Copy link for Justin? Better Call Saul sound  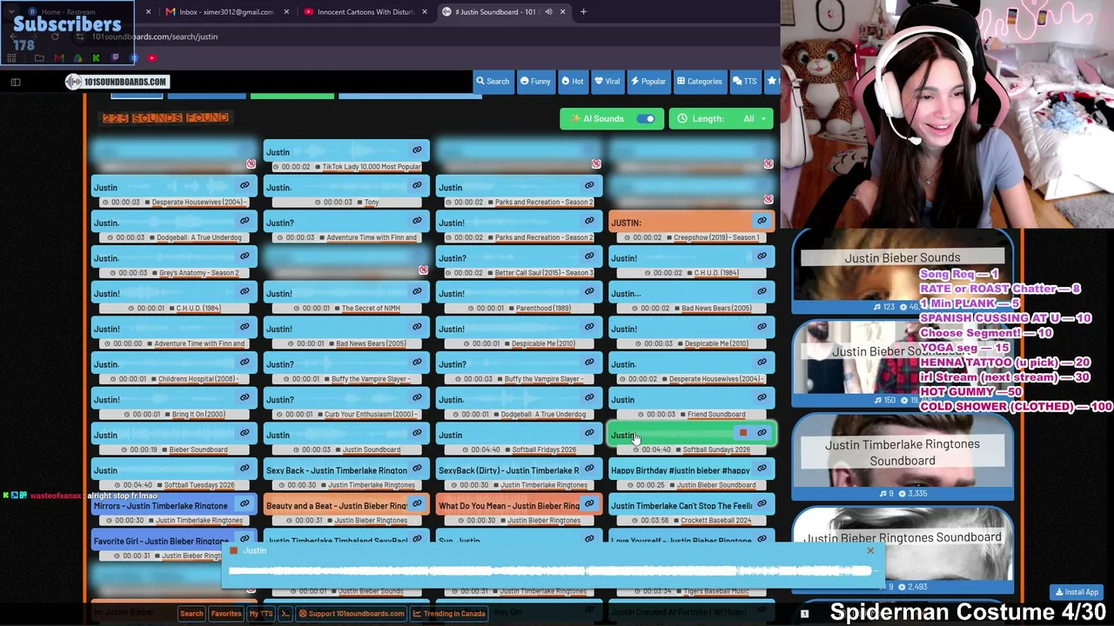pyautogui.click(x=589, y=256)
